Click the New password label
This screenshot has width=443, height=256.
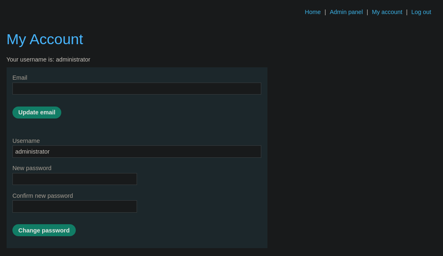[x=32, y=168]
